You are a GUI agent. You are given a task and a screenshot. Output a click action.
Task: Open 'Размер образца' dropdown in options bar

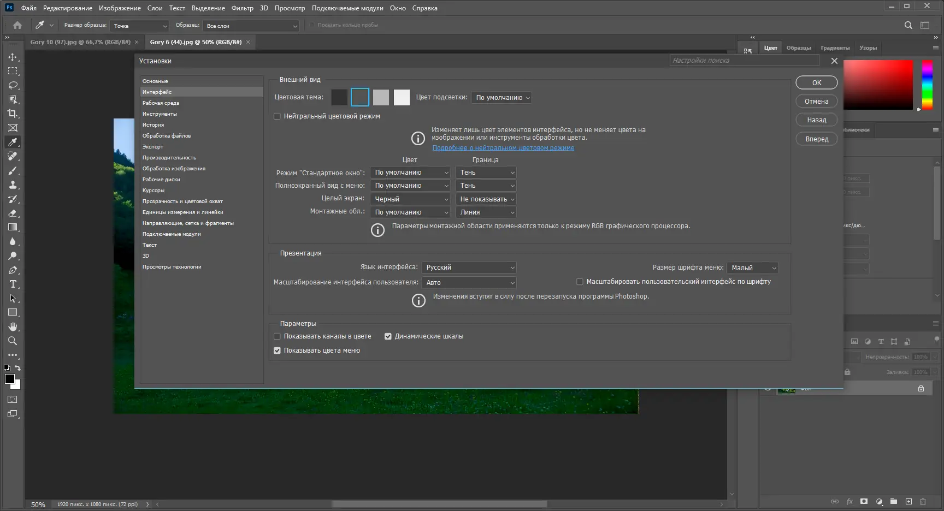[139, 26]
